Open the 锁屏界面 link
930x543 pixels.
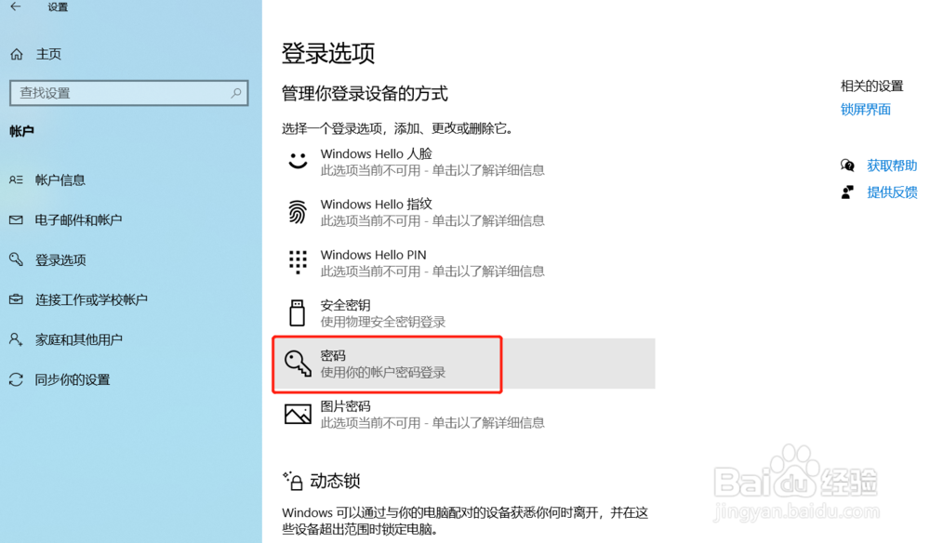(x=865, y=109)
